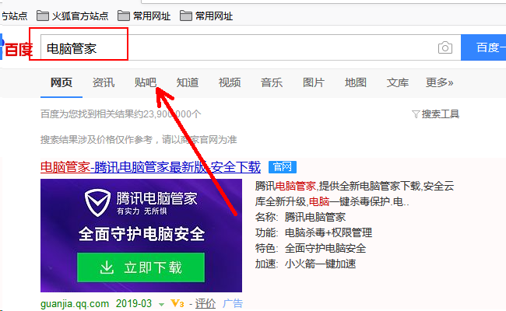Click the text 加速: 小火箭一键加速

pos(305,264)
